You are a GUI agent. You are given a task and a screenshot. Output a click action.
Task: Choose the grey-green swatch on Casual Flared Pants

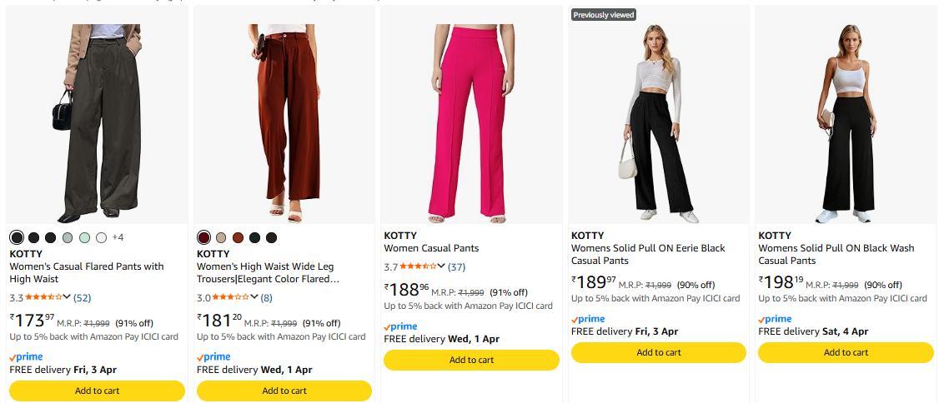(68, 237)
